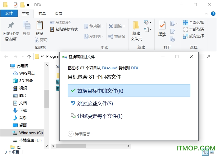Viewport: 217px width, 156px height.
Task: Click the FXsound source link
Action: (x=110, y=68)
